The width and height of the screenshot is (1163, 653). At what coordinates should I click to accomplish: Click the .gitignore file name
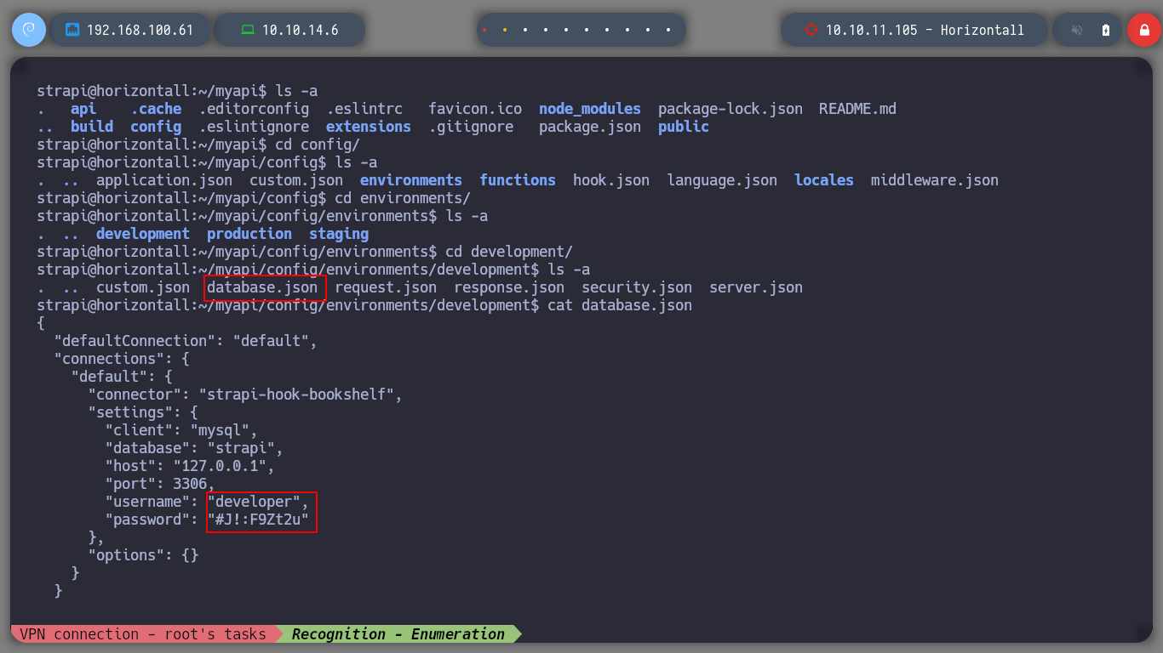tap(471, 127)
